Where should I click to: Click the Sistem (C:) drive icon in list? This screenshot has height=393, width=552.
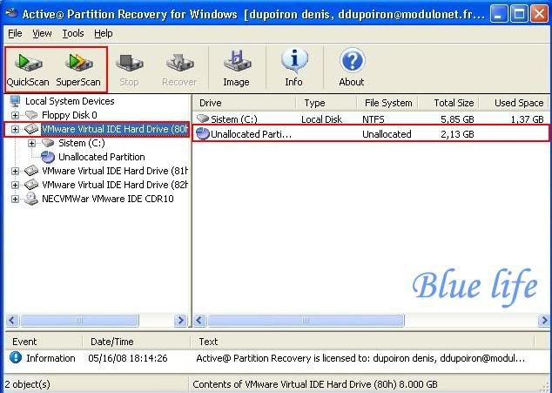[x=203, y=119]
